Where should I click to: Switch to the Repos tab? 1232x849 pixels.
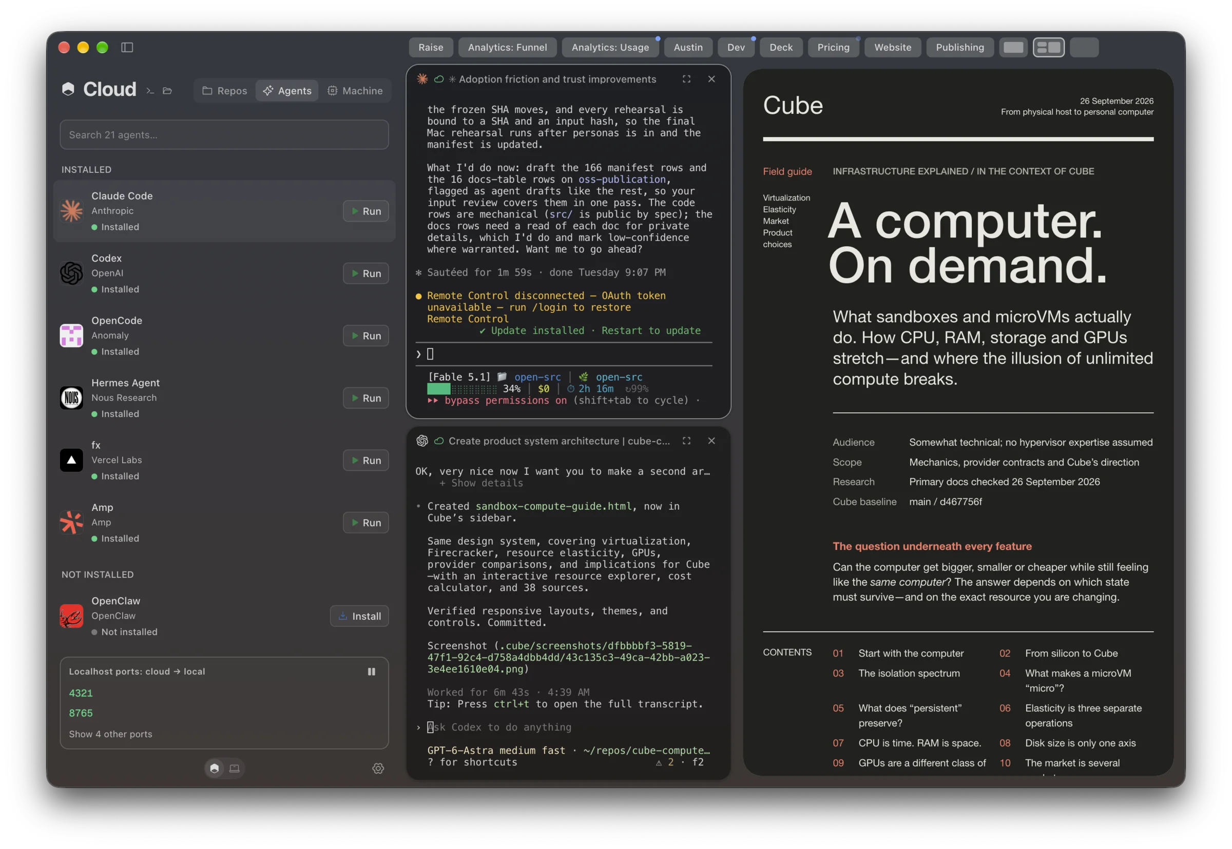coord(224,90)
